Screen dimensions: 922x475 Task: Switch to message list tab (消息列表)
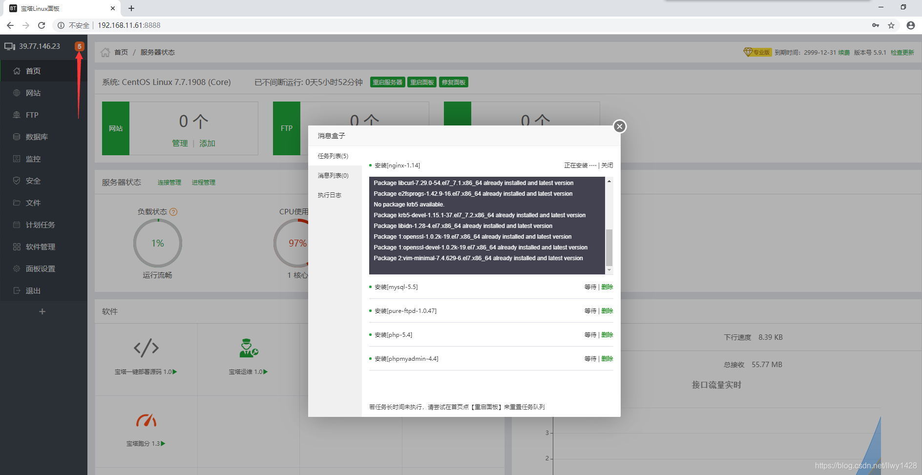333,176
